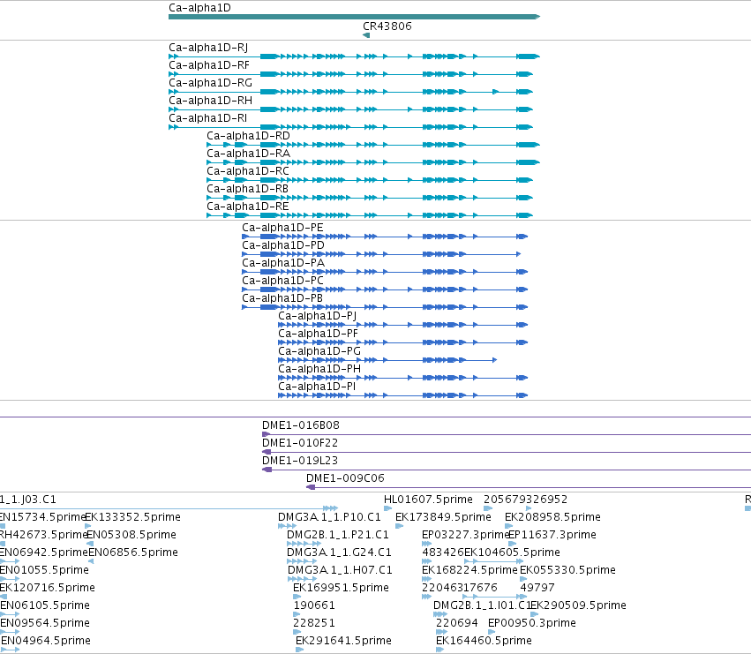This screenshot has height=654, width=751.
Task: Select protein Ca-alpha1D-PE
Action: pos(282,228)
